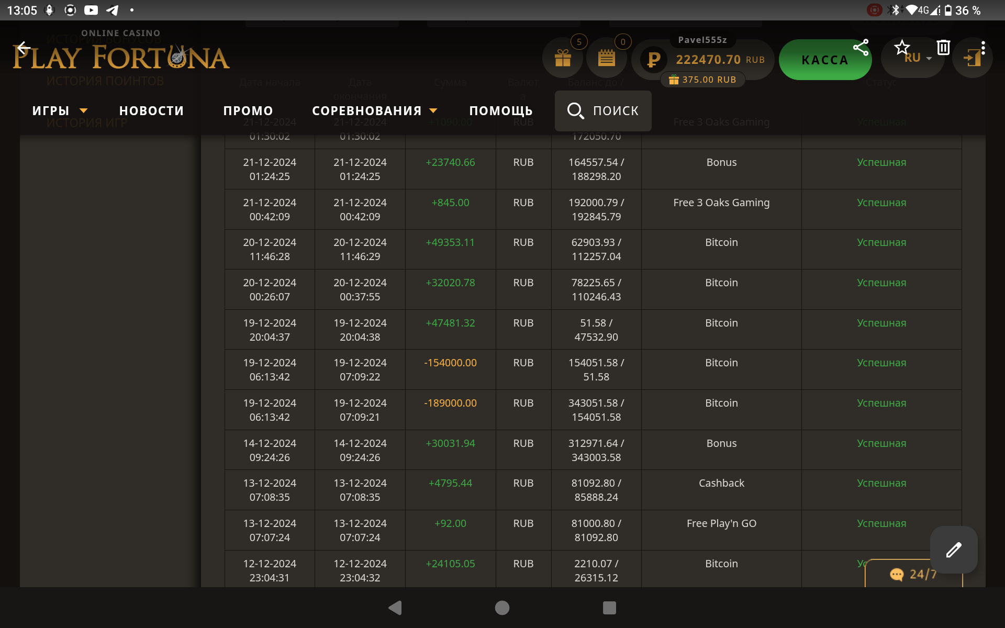Open the gift bonuses icon
The height and width of the screenshot is (628, 1005).
pos(563,58)
